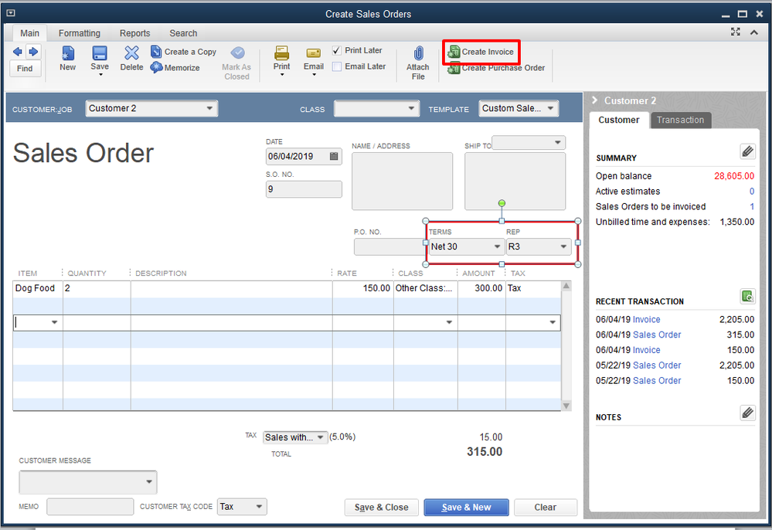Edit customer summary pencil icon
This screenshot has height=530, width=772.
tap(747, 151)
